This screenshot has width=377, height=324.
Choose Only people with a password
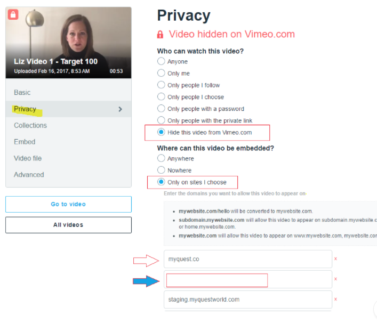click(x=161, y=108)
